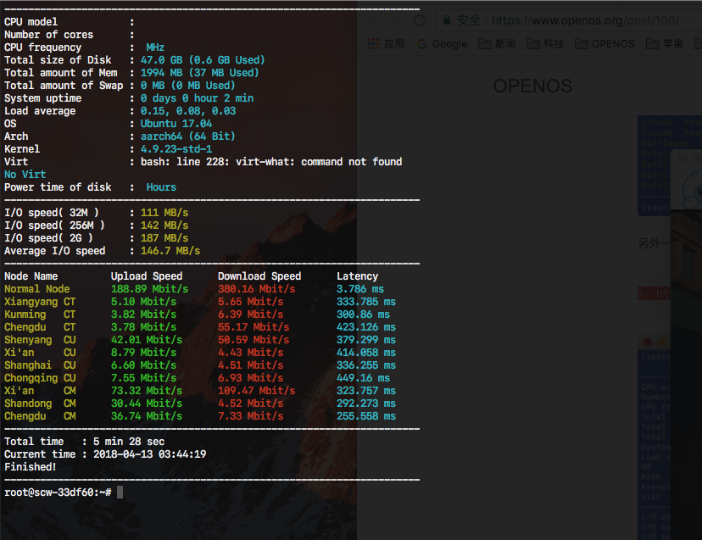The image size is (702, 540).
Task: Open the OPENOS bookmark folder icon
Action: coord(582,44)
